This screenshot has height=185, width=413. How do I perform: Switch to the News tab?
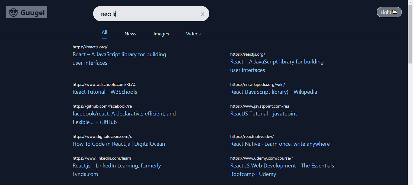pyautogui.click(x=130, y=34)
